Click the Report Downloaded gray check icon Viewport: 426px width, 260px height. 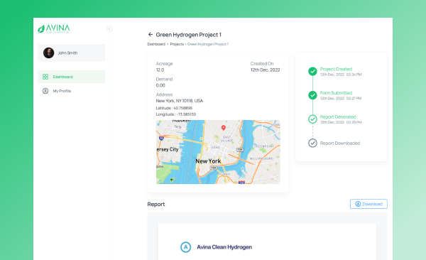pyautogui.click(x=312, y=143)
